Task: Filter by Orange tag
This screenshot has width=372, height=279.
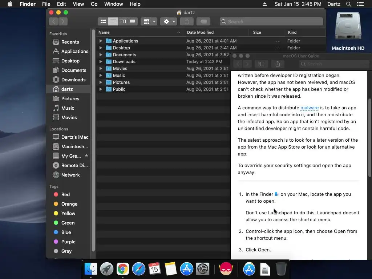Action: pyautogui.click(x=69, y=204)
